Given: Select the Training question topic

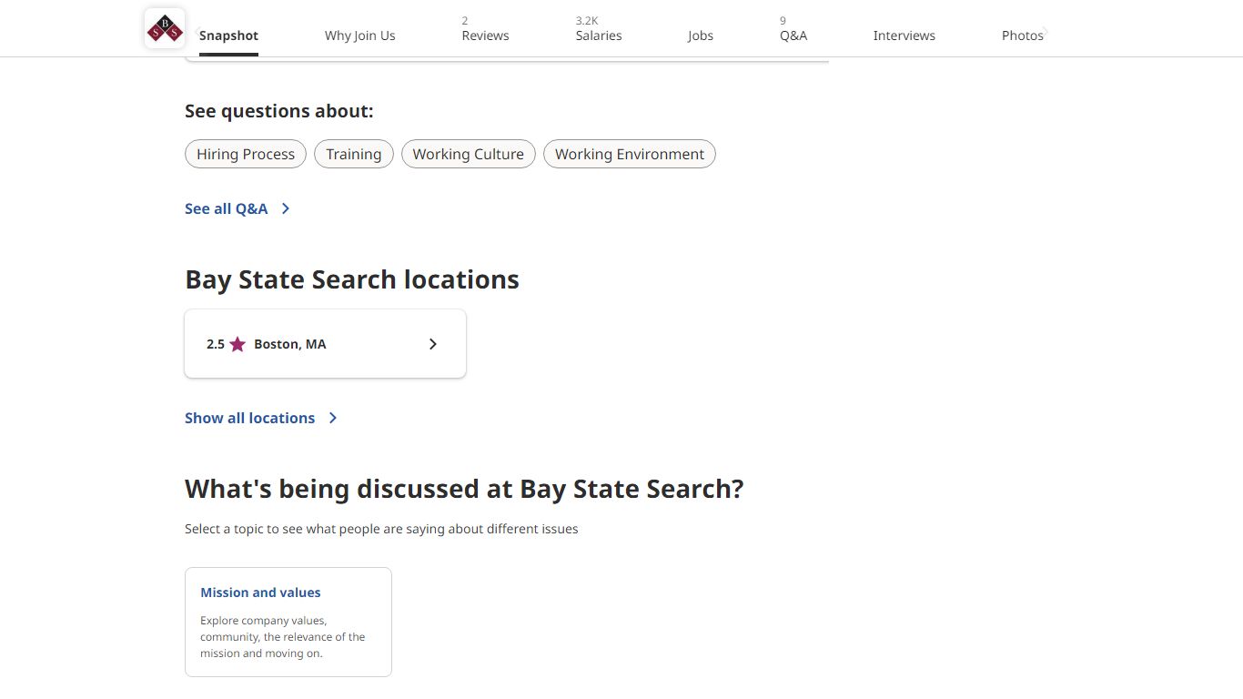Looking at the screenshot, I should coord(354,154).
